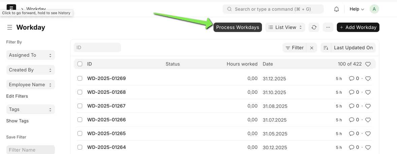This screenshot has height=154, width=397.
Task: Click date 31.10.2025
Action: (274, 92)
